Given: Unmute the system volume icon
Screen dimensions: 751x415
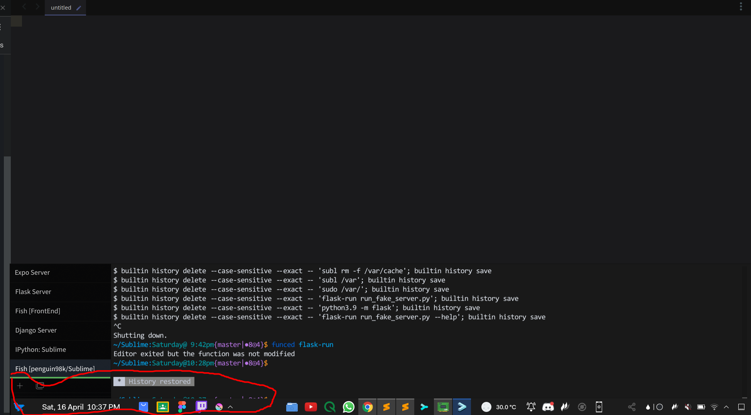Looking at the screenshot, I should tap(688, 407).
